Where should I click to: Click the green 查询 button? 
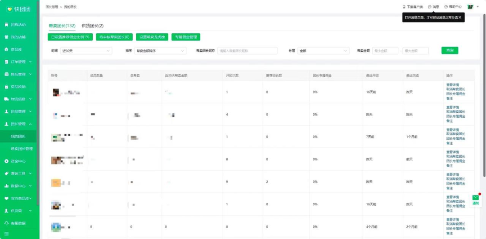450,51
